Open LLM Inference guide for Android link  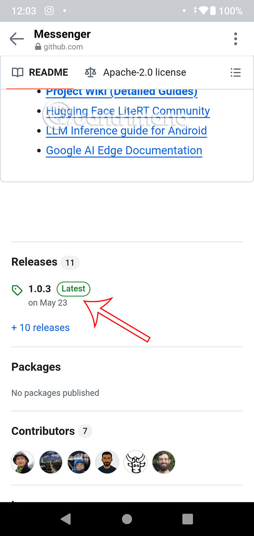(126, 131)
